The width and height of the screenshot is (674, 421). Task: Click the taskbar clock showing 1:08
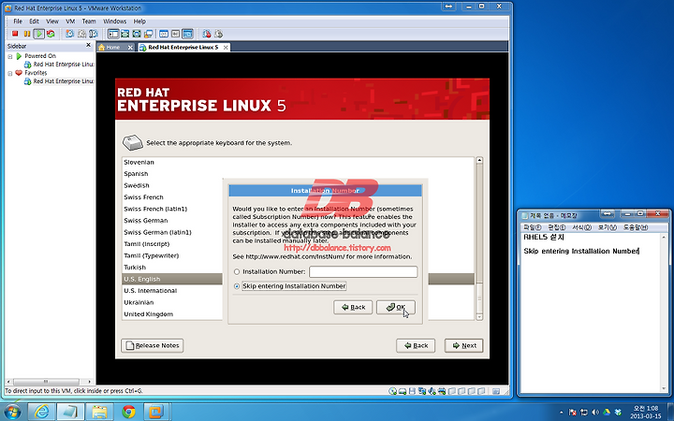pos(646,412)
